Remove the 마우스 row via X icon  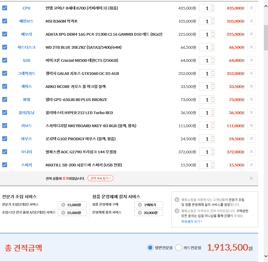(x=251, y=139)
